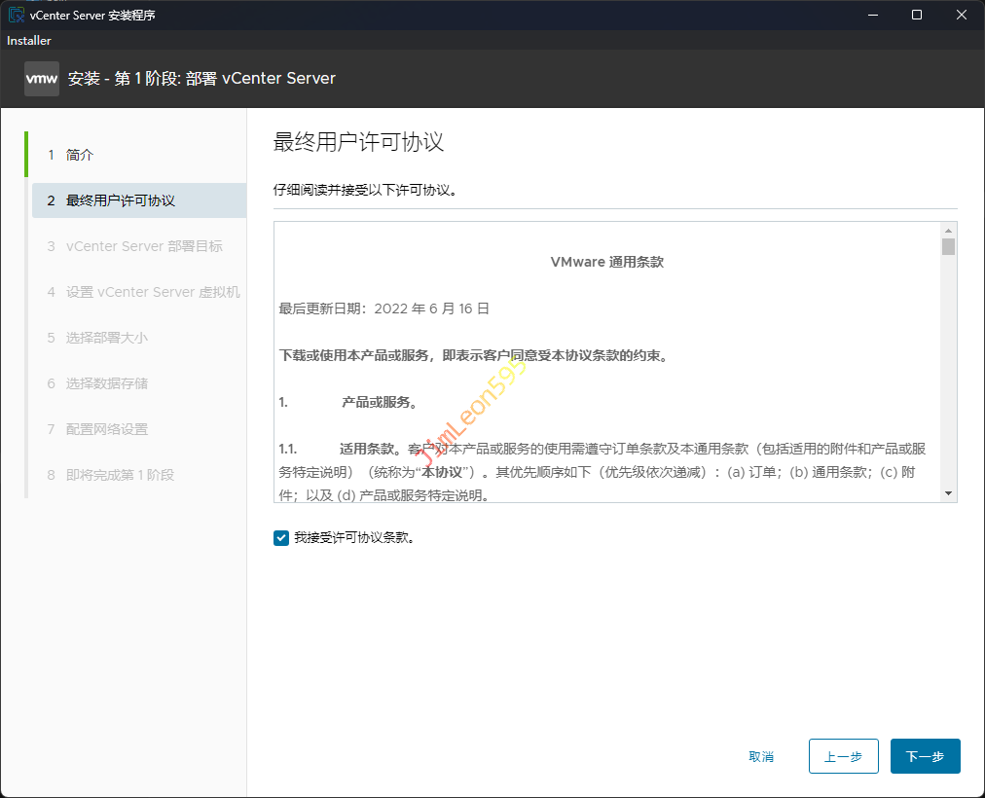Screen dimensions: 985x798
Task: Select step 5 选择部署大小
Action: (107, 338)
